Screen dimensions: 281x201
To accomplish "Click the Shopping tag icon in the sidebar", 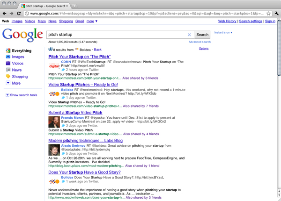I will coord(8,76).
